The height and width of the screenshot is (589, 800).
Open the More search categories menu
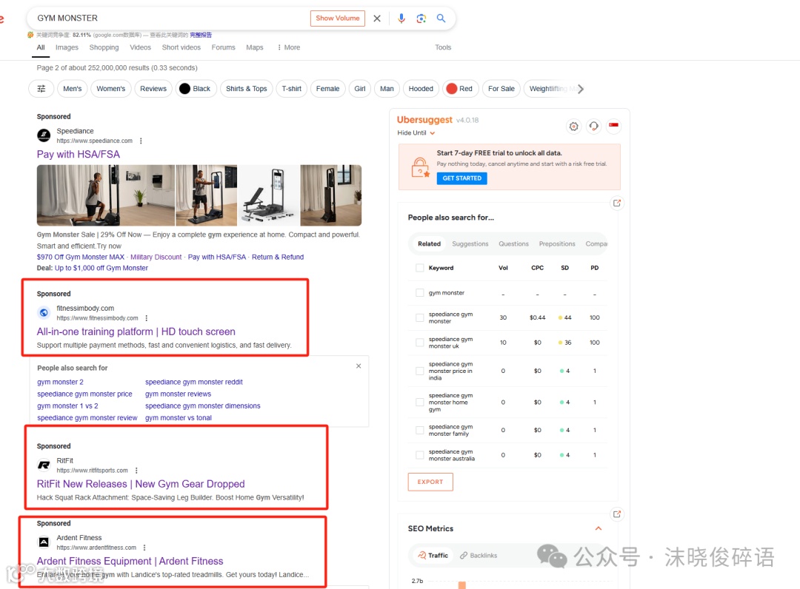click(289, 47)
